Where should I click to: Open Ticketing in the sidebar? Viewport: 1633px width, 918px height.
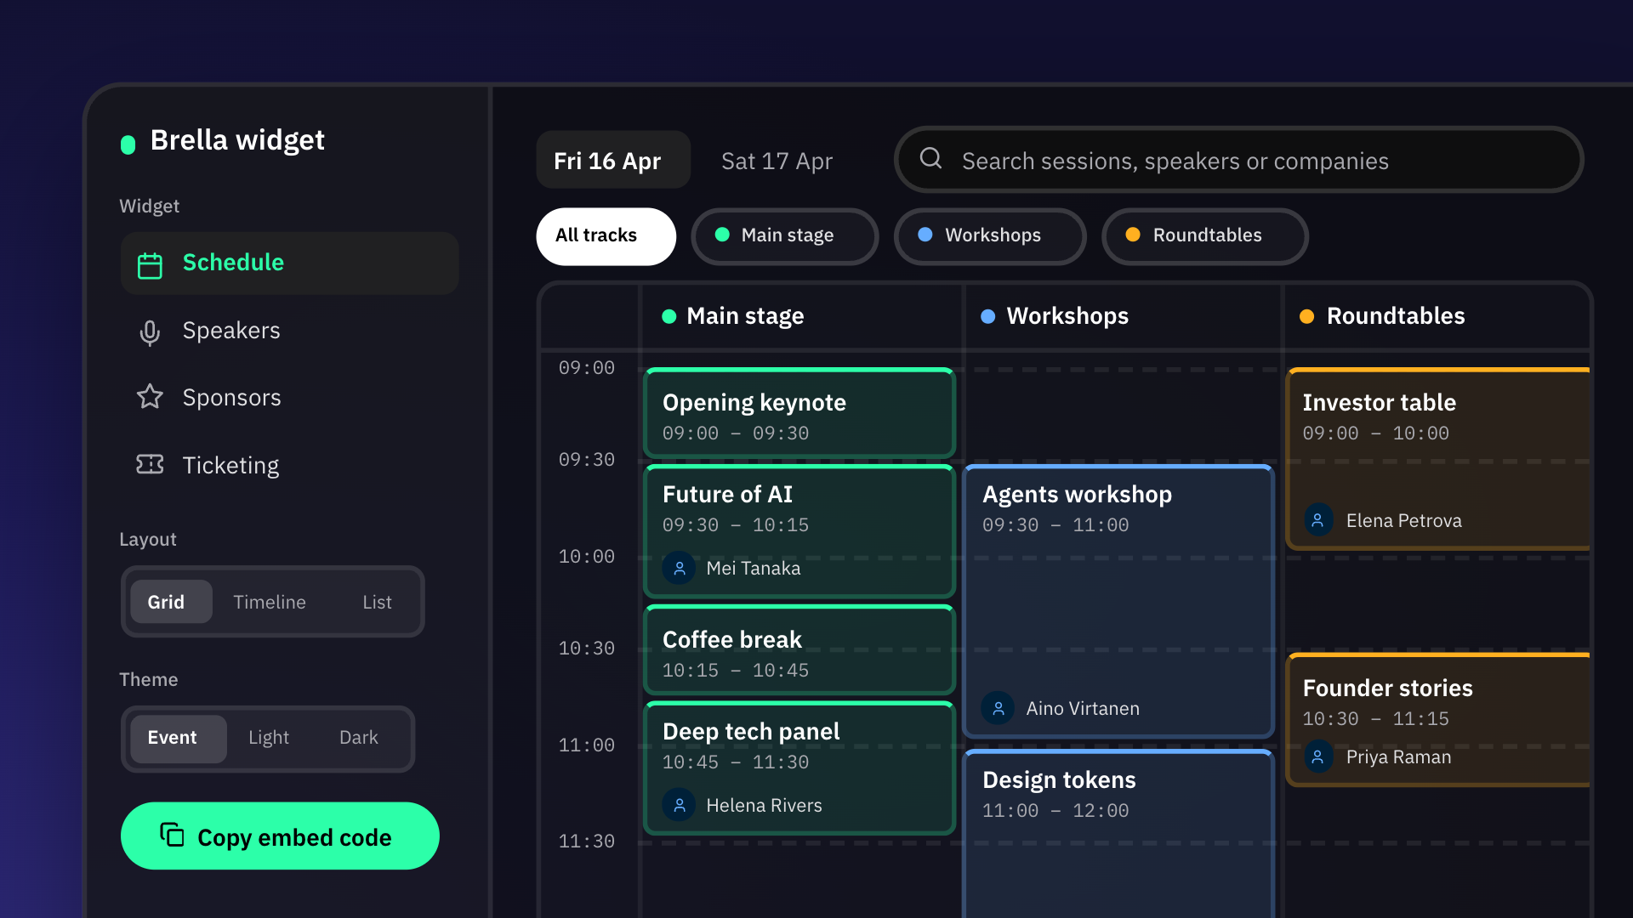[289, 465]
